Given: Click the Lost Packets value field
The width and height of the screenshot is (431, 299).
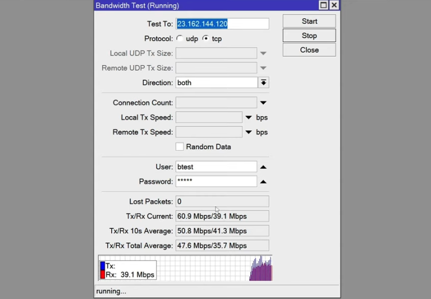Looking at the screenshot, I should (222, 201).
